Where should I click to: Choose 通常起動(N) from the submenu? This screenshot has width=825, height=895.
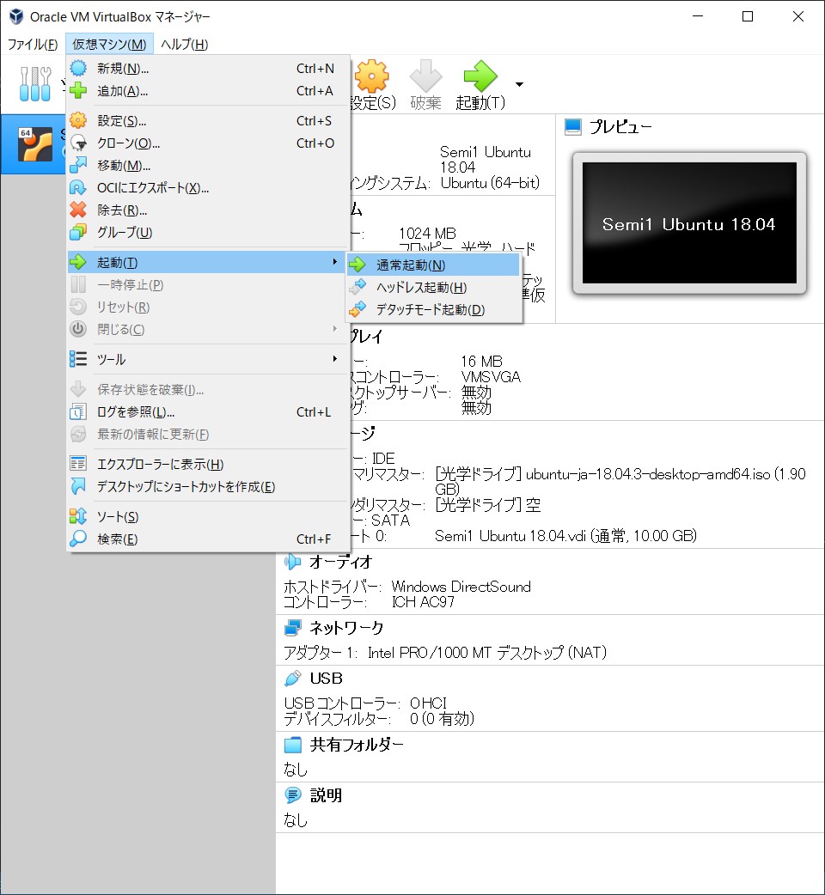433,265
